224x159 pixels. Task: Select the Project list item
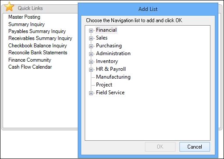pyautogui.click(x=104, y=85)
